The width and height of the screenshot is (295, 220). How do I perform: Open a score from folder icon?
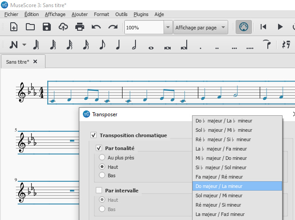point(30,27)
